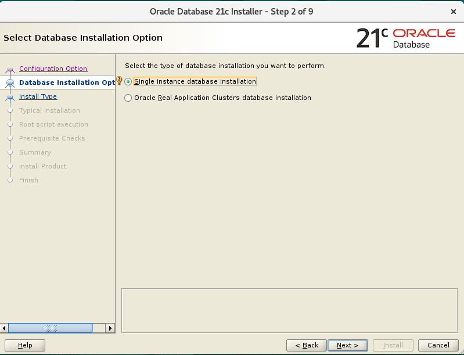Select Single instance database installation radio button
The height and width of the screenshot is (355, 464).
pyautogui.click(x=128, y=82)
